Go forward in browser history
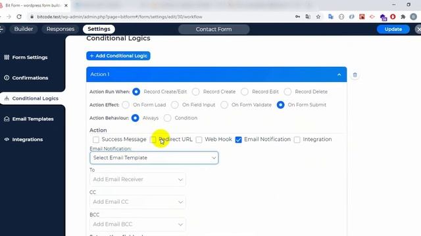421x236 pixels. [x=9, y=16]
